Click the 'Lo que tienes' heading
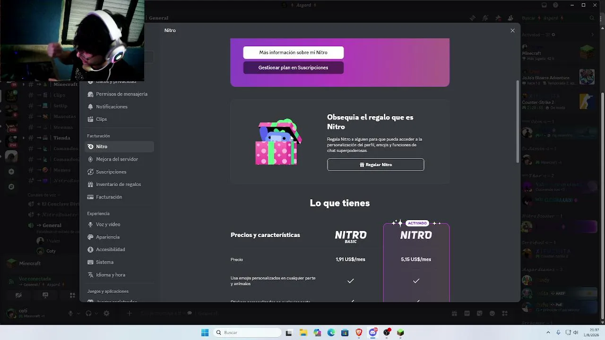The image size is (605, 340). click(340, 203)
